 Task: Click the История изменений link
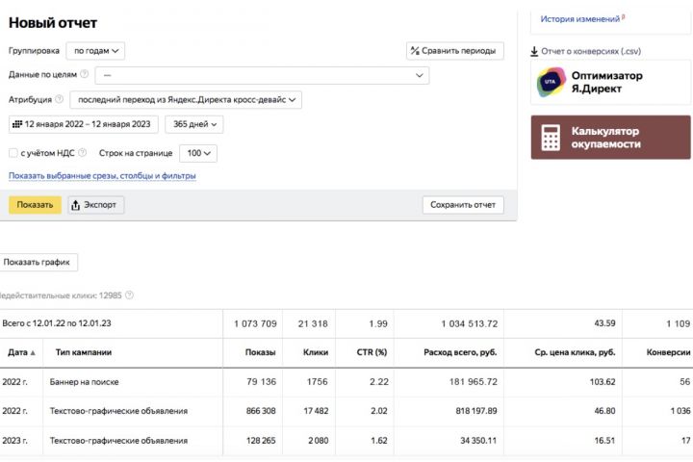[581, 18]
